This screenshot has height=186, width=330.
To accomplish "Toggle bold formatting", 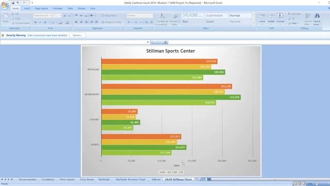I will click(35, 22).
